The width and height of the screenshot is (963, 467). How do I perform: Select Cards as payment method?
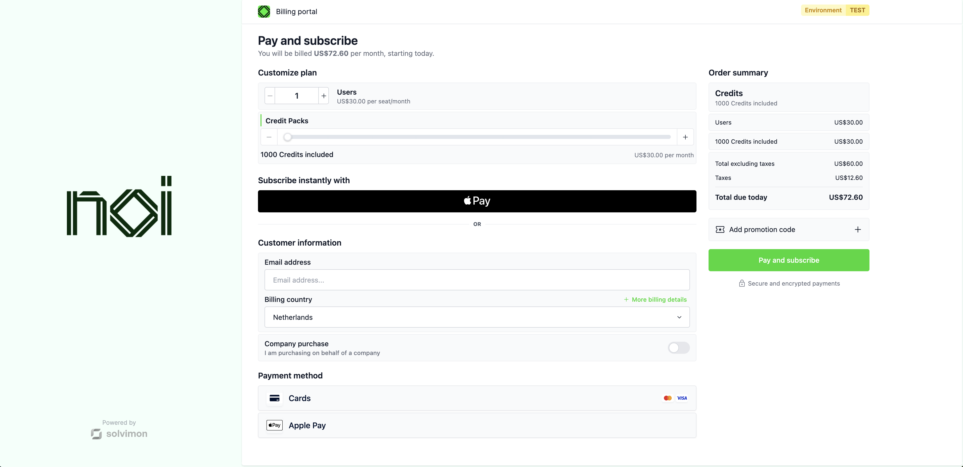[x=477, y=398]
